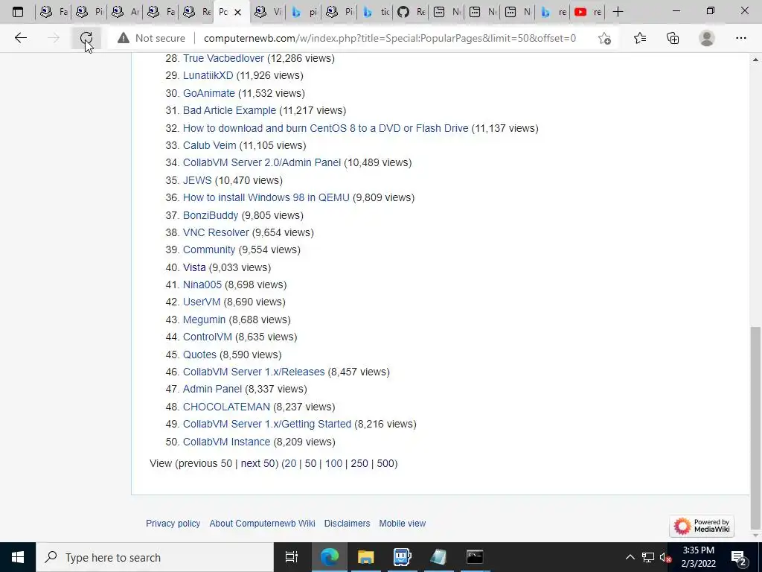This screenshot has height=572, width=762.
Task: Open the CHOCOLATEMAN page link
Action: pyautogui.click(x=226, y=407)
